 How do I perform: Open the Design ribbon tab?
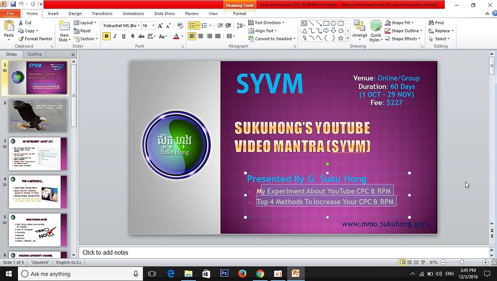[x=75, y=13]
